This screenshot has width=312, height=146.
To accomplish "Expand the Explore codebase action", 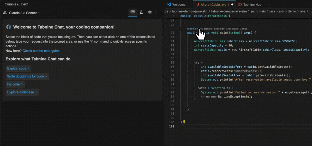I will coord(22,92).
